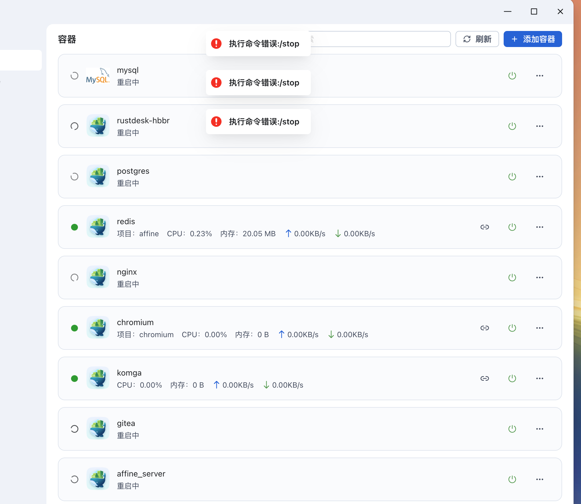Maximize the application window
Screen dimensions: 581x504
coord(534,11)
